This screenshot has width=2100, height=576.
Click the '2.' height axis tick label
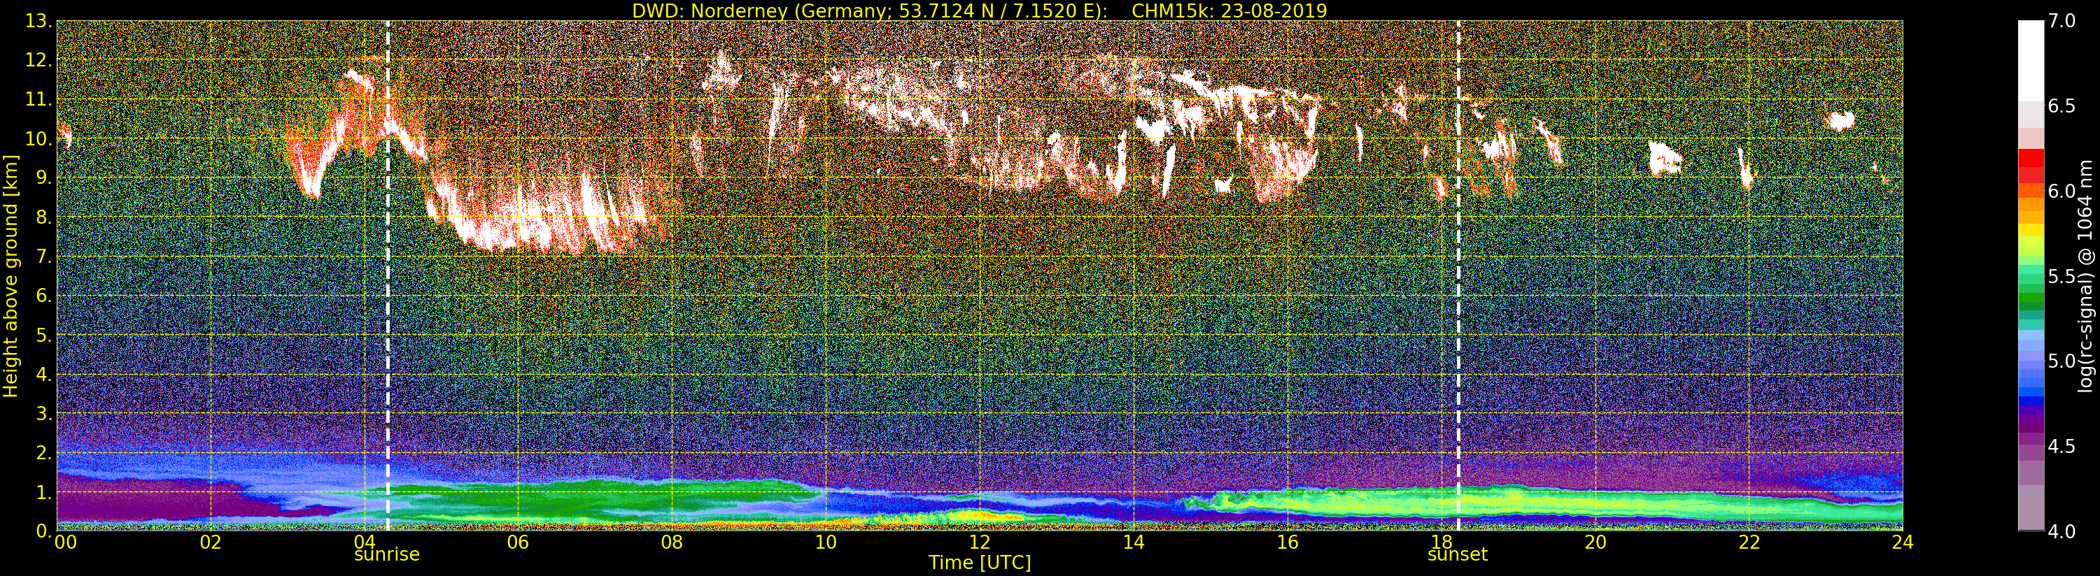coord(43,452)
